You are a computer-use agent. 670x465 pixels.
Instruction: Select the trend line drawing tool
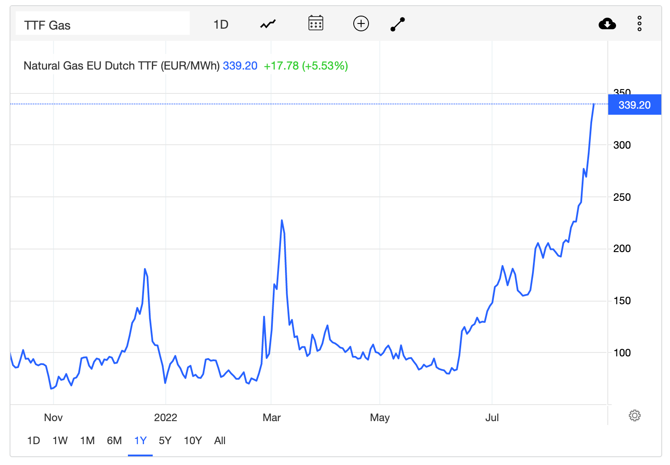coord(398,24)
